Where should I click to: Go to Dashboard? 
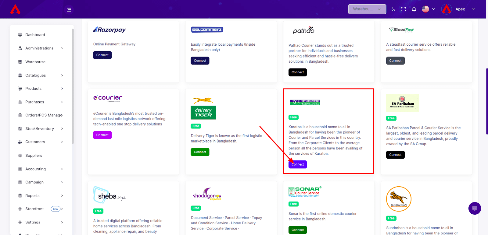[35, 35]
